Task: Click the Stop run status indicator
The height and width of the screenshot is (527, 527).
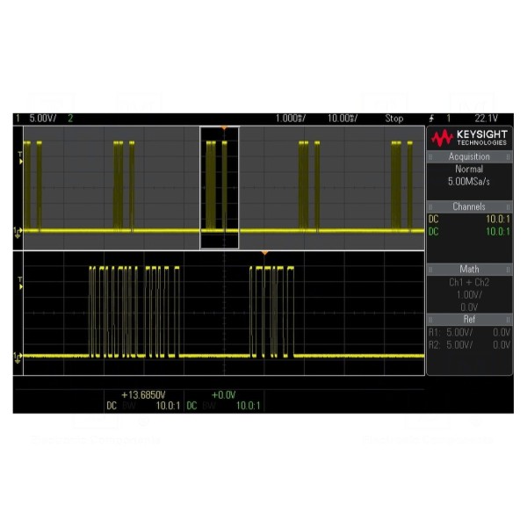Action: 394,119
